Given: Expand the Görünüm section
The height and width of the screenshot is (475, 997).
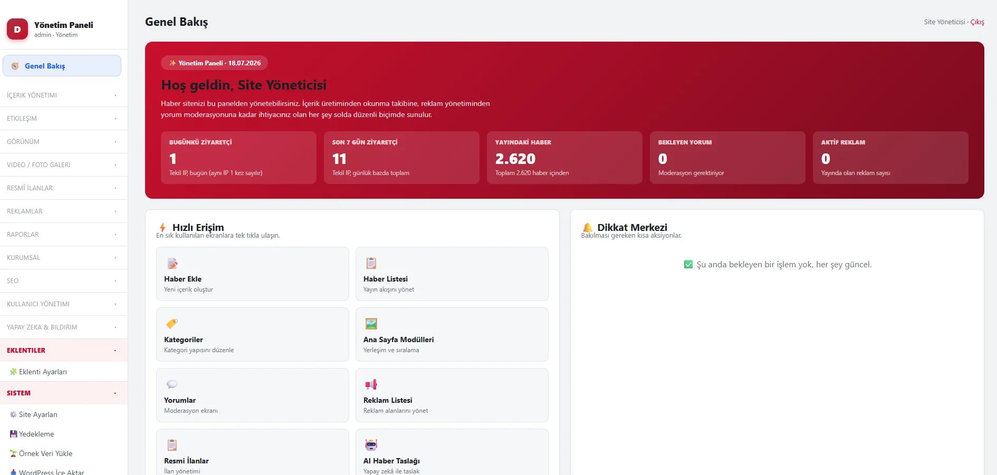Looking at the screenshot, I should coord(64,142).
